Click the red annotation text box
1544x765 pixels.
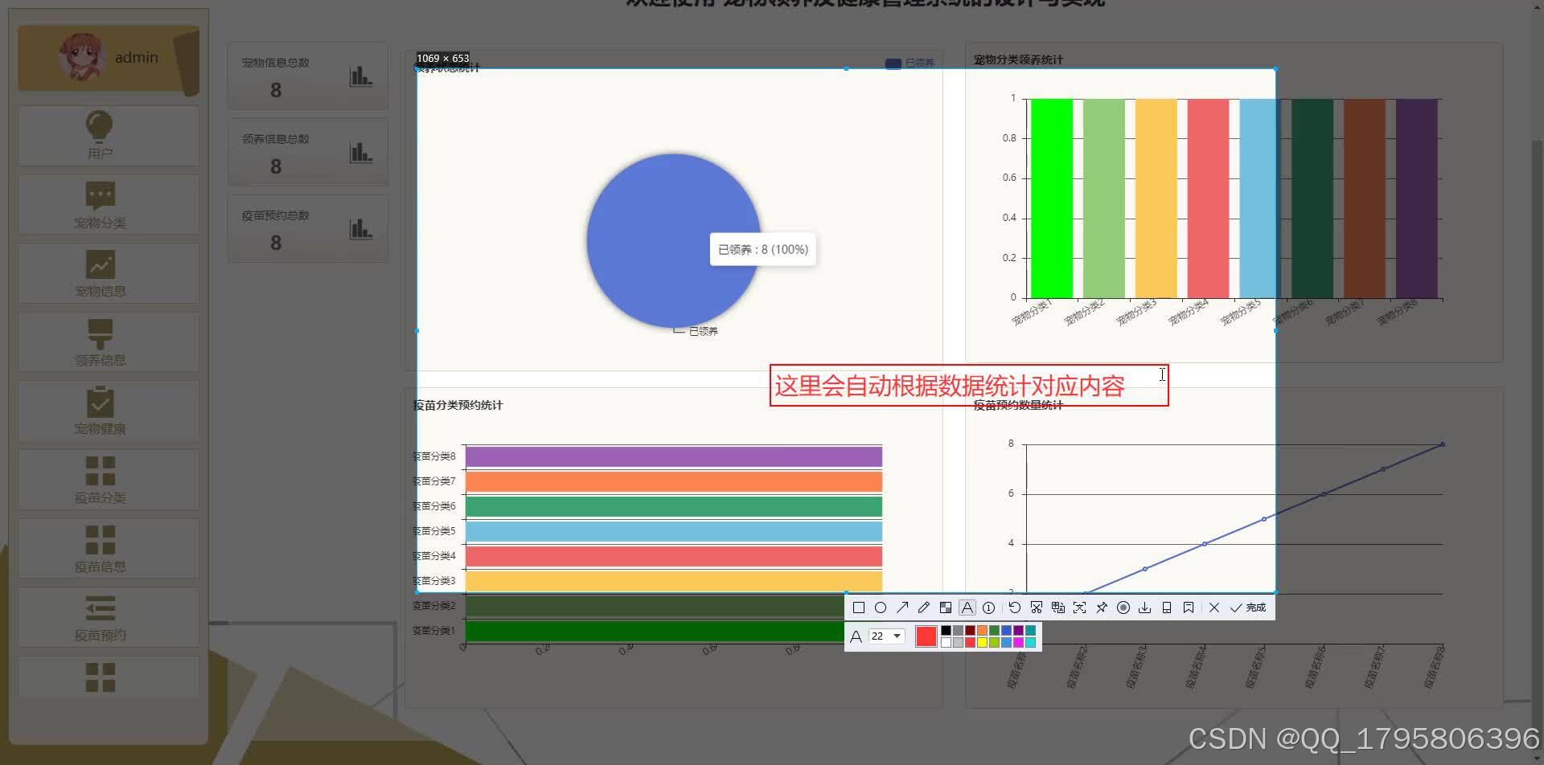[969, 386]
